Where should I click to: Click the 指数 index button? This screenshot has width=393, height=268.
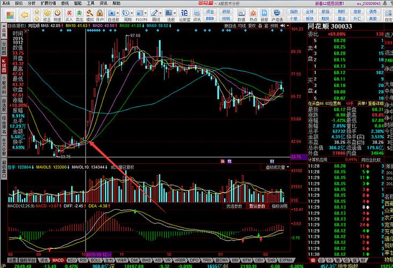pos(294,11)
